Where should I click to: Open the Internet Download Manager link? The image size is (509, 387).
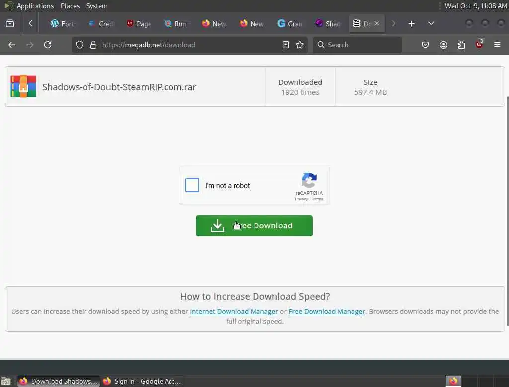234,311
